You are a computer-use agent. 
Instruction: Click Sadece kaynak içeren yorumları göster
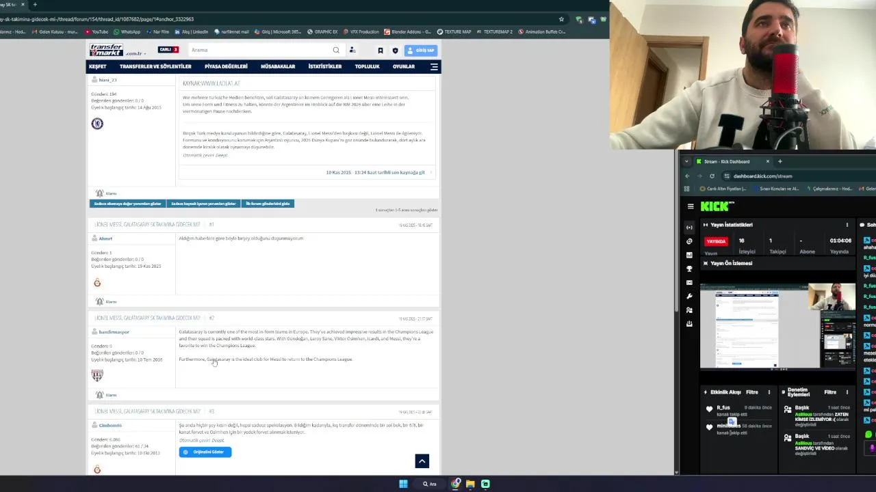click(203, 204)
